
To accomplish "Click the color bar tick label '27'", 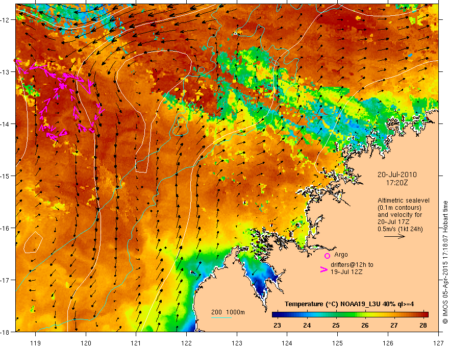I will (394, 325).
